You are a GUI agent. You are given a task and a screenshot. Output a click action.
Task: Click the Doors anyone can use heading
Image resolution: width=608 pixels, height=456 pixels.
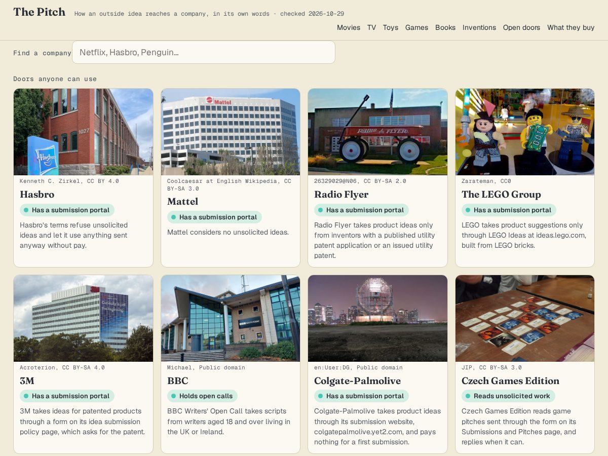55,79
